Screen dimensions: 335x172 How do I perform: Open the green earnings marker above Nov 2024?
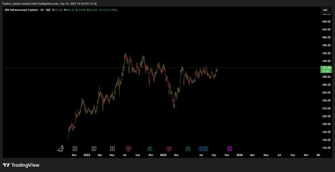pos(150,149)
